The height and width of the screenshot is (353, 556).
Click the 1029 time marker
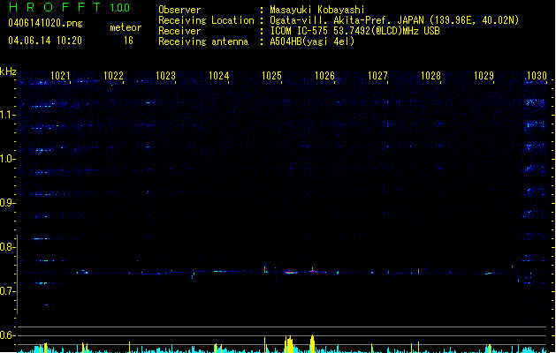(x=484, y=76)
